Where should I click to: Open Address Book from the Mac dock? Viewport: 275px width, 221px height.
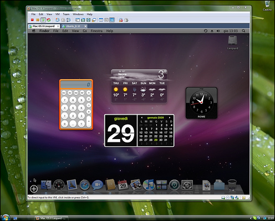click(x=110, y=184)
